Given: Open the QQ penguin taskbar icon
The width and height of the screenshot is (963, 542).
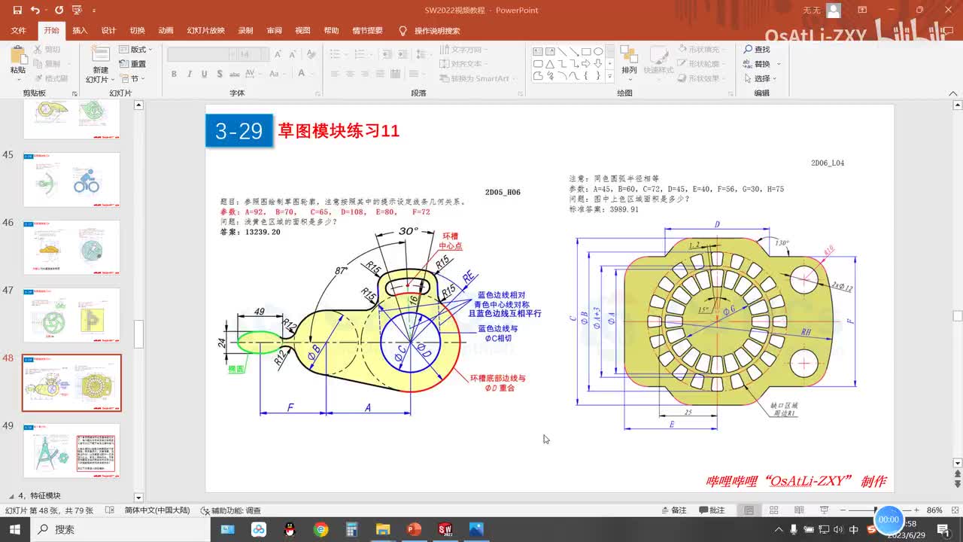Looking at the screenshot, I should click(290, 529).
